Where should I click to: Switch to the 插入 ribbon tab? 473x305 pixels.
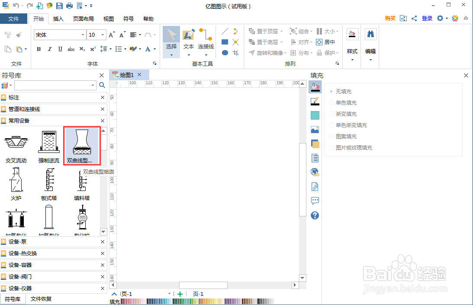58,19
